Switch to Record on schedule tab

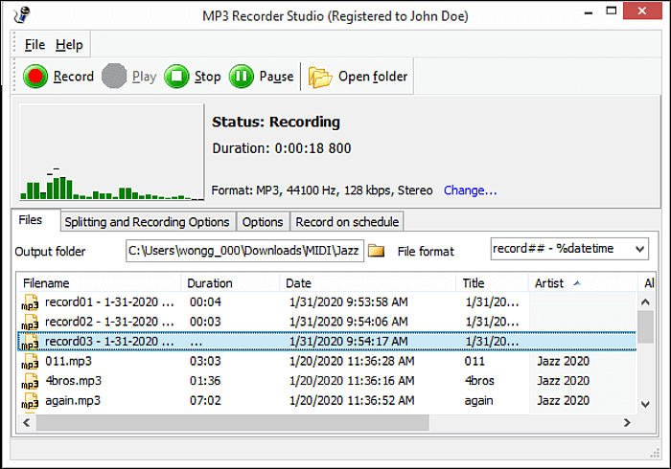coord(346,222)
